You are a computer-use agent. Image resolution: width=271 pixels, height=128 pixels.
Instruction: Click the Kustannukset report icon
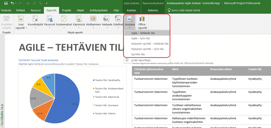coord(64,18)
